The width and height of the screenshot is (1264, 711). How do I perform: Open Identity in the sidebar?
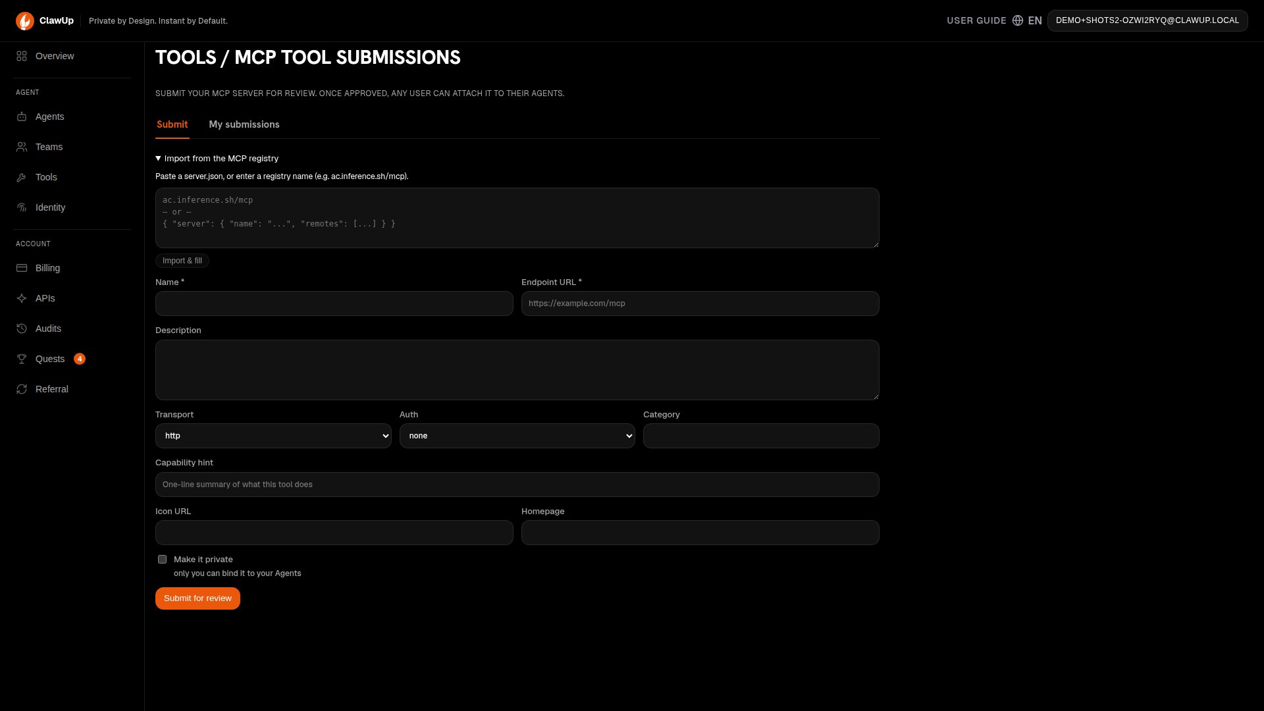point(72,207)
